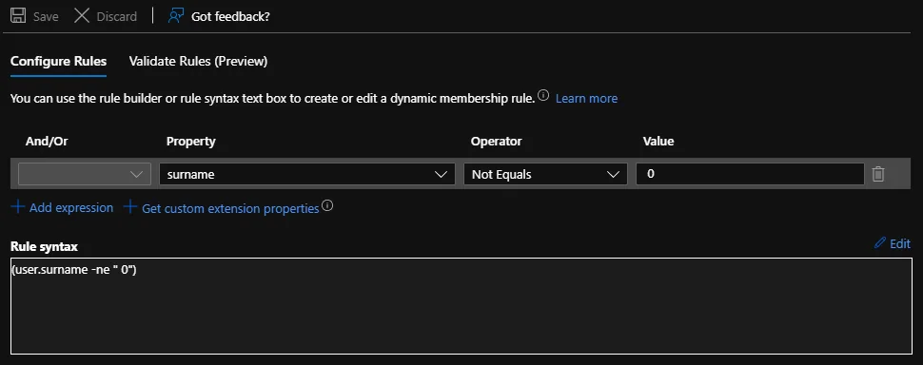Click the Discard button label
The image size is (923, 365).
(x=116, y=16)
